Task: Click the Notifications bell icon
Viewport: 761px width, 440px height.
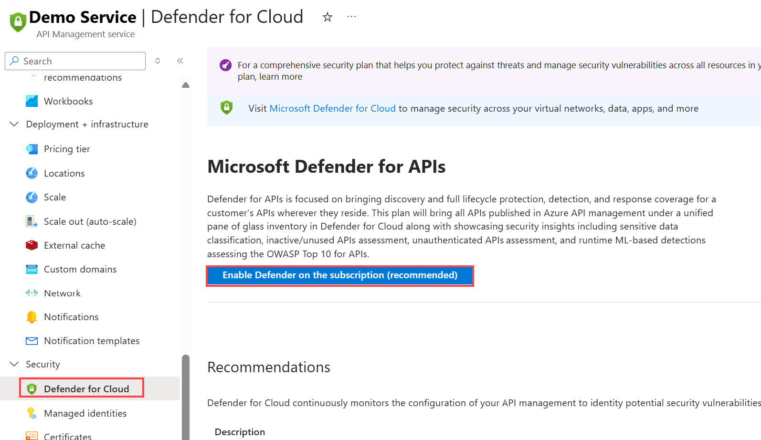Action: pos(32,317)
